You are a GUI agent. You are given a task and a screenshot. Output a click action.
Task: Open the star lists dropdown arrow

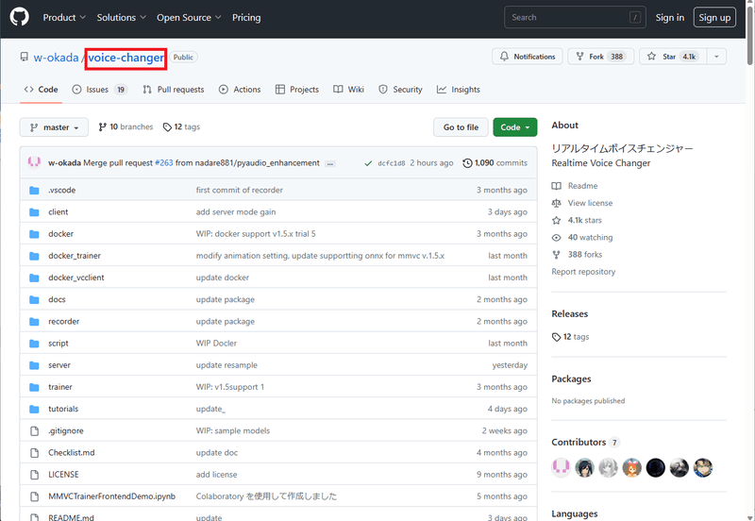[x=716, y=57]
